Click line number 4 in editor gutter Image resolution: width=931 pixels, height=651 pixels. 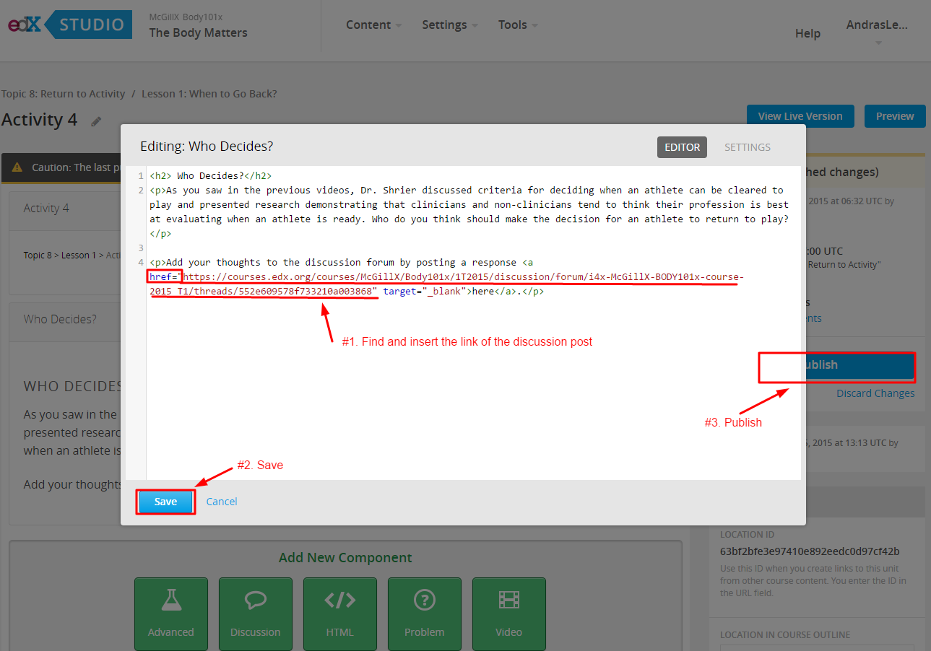(140, 262)
